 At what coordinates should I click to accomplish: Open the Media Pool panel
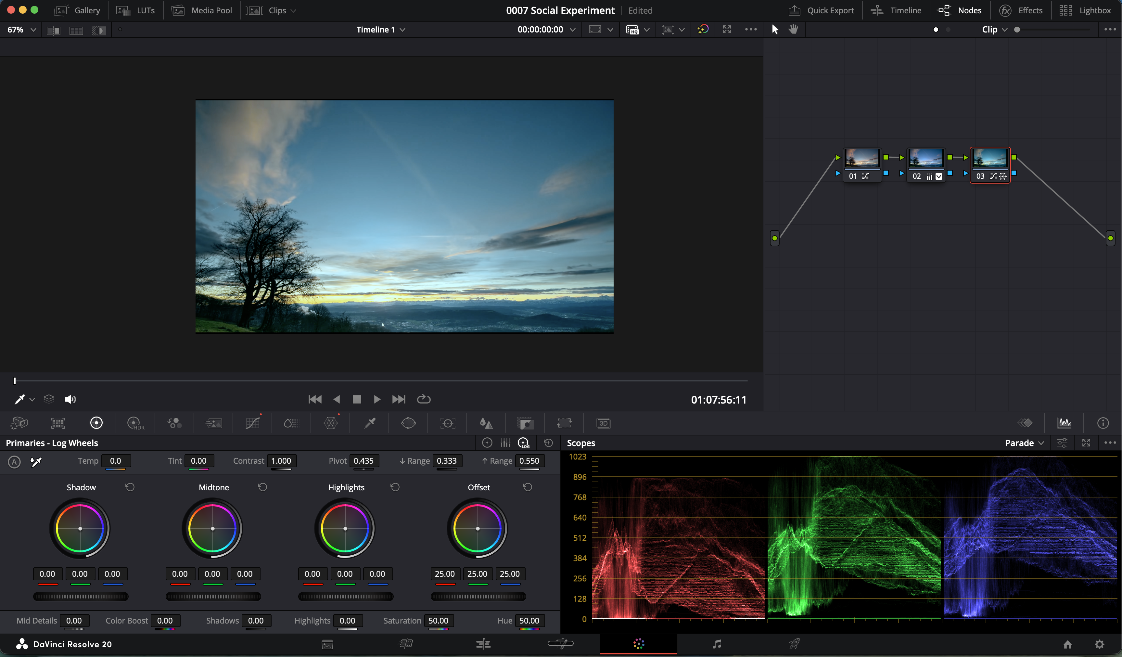(x=202, y=10)
